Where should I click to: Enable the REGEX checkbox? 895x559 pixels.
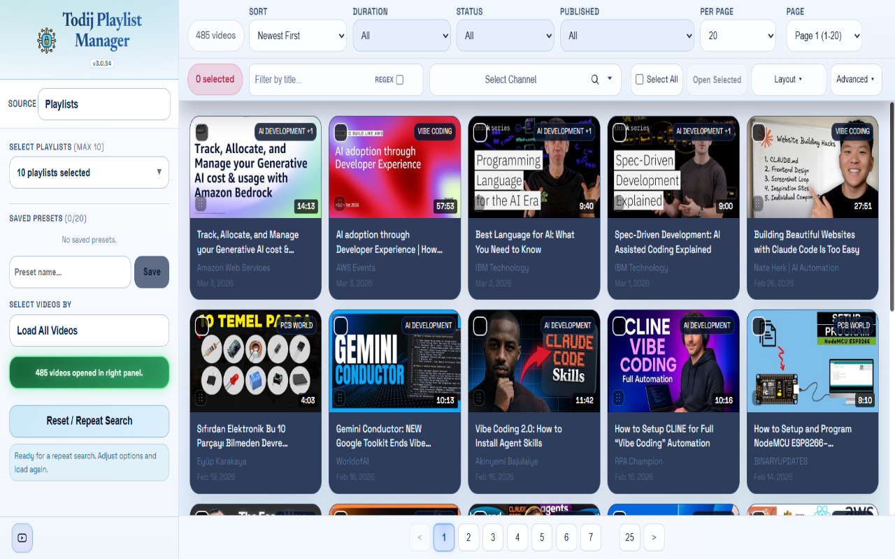[x=400, y=80]
